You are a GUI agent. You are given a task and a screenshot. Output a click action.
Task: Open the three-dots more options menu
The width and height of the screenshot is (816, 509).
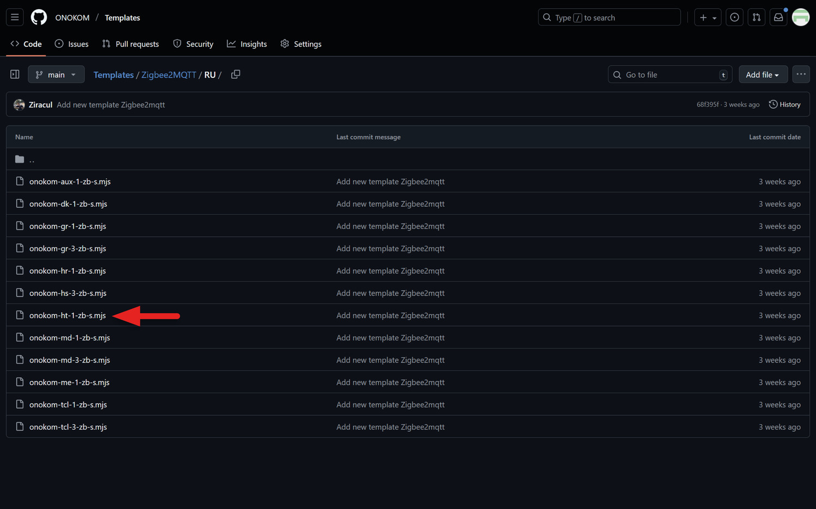point(801,75)
